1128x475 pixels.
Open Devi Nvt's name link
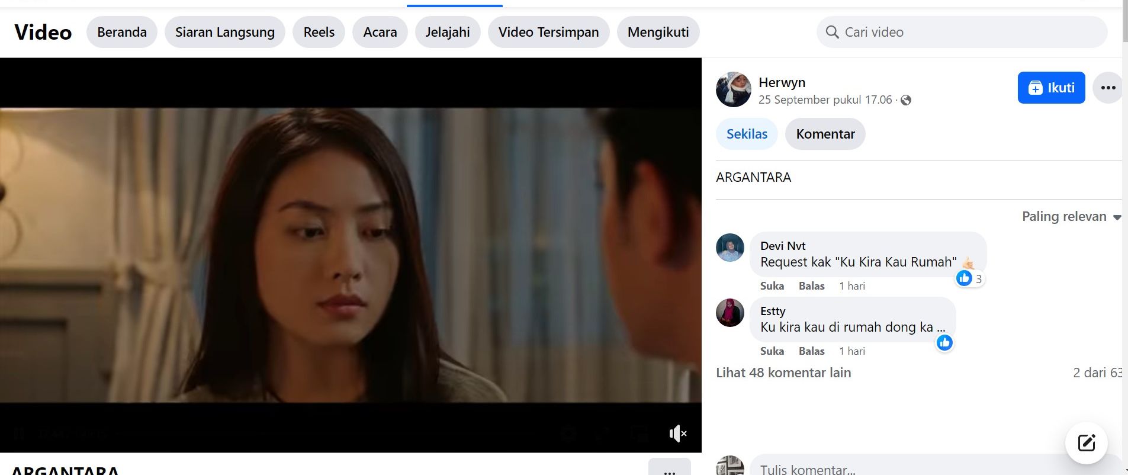pyautogui.click(x=783, y=246)
